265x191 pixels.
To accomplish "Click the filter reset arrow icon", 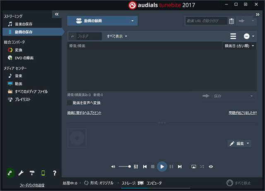I will click(72, 36).
